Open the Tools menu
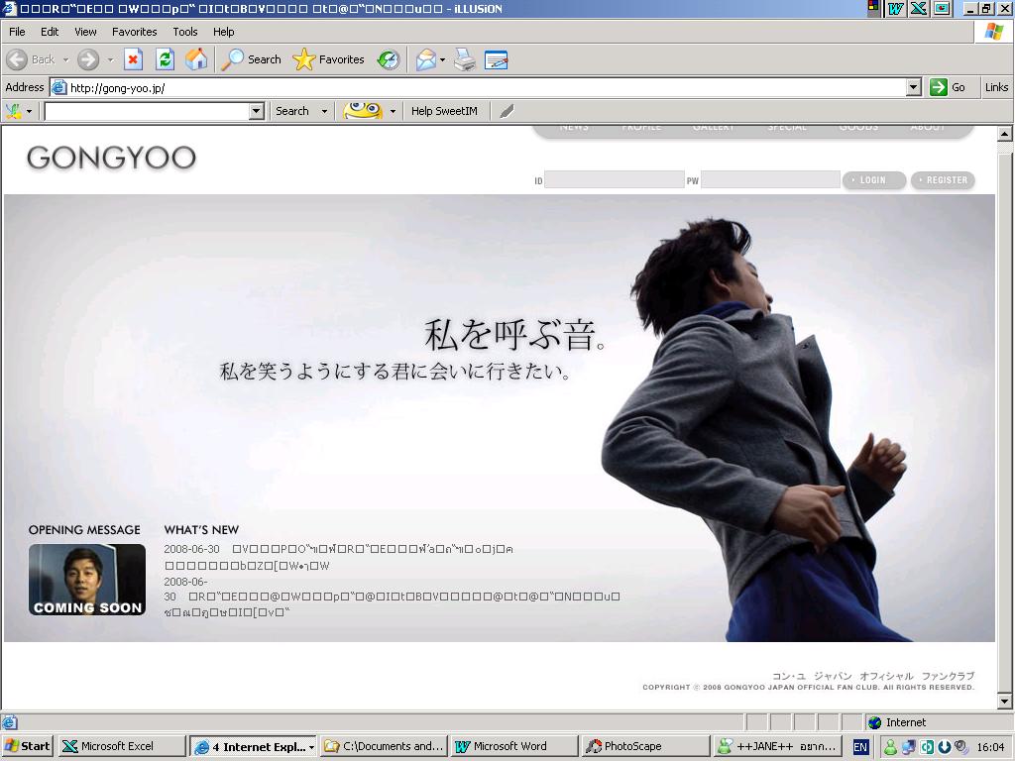 (x=185, y=32)
